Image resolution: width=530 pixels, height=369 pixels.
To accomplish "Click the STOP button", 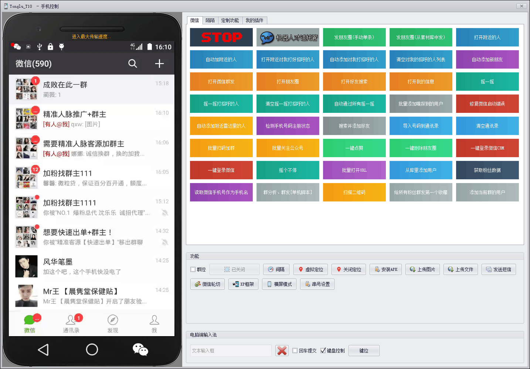I will click(221, 37).
